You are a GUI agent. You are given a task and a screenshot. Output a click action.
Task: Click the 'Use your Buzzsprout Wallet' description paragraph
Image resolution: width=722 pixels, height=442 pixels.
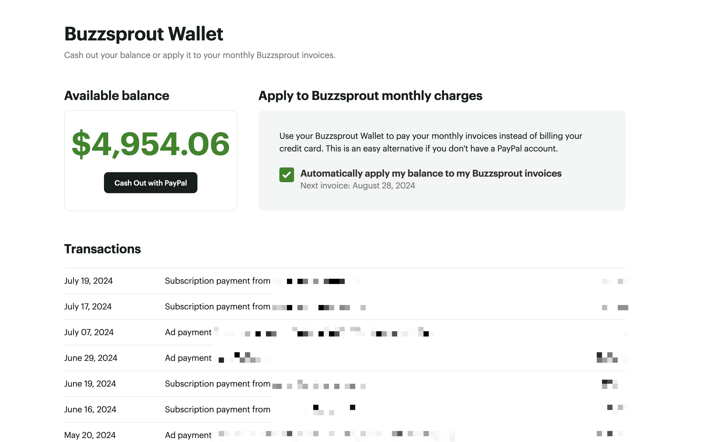click(x=431, y=142)
